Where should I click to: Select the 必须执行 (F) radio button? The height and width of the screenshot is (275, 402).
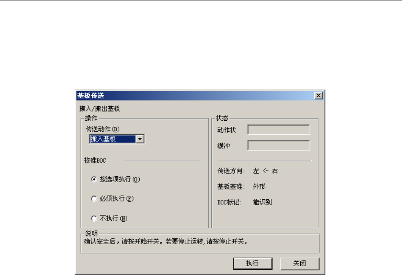point(94,199)
